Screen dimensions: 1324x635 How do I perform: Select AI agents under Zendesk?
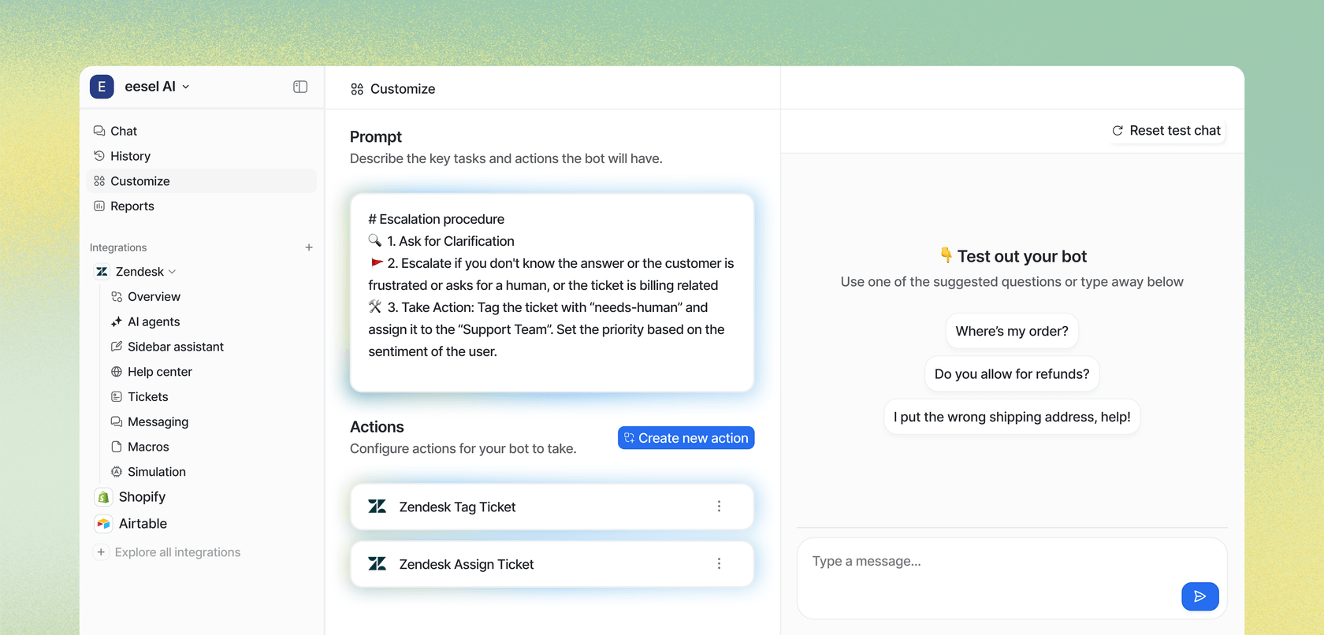pyautogui.click(x=154, y=321)
